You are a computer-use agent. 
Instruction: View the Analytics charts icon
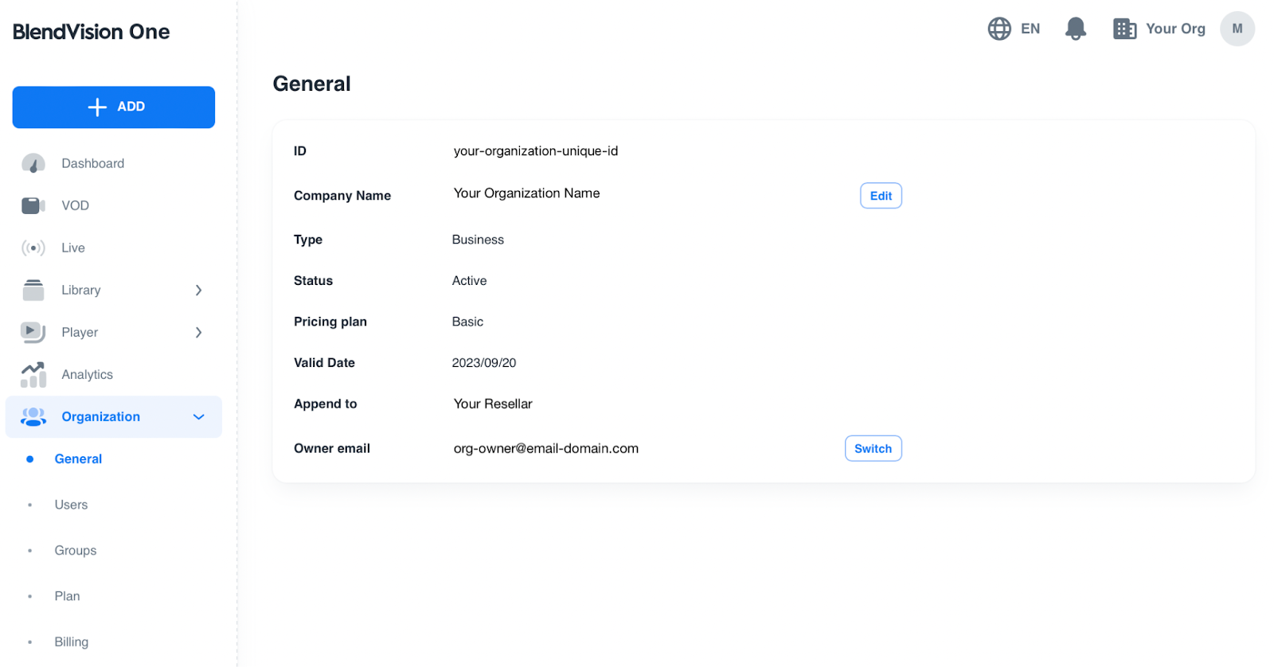pos(33,374)
